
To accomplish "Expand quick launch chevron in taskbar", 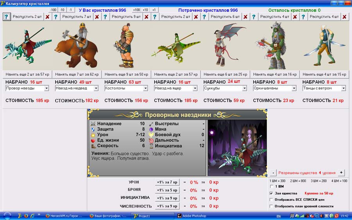I will point(39,215).
